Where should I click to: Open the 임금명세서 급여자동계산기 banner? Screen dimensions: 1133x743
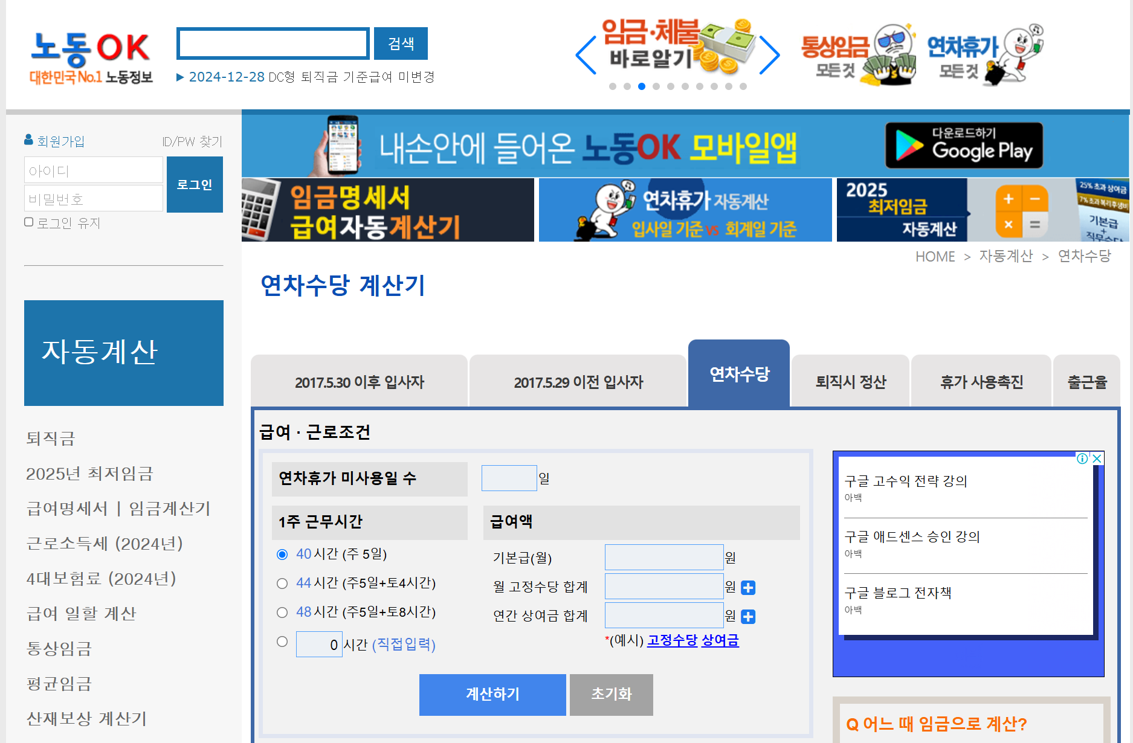pos(387,210)
